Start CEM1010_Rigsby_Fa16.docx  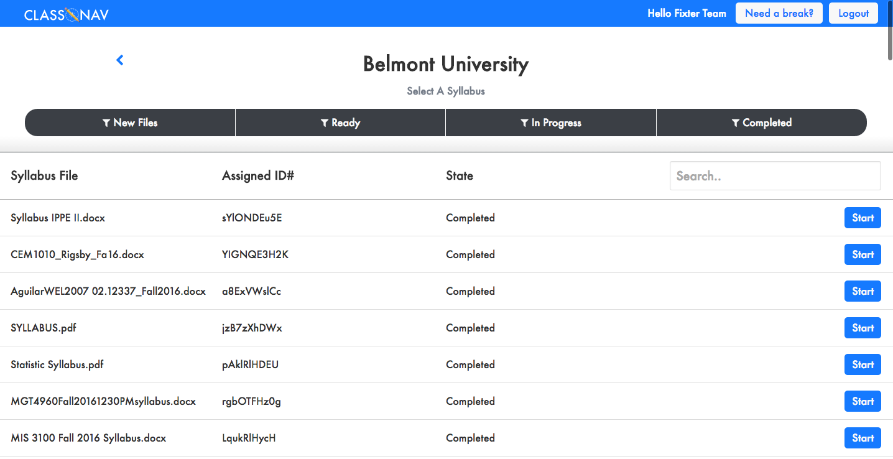[863, 254]
